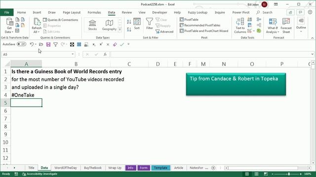Open the Undo history dropdown arrow

click(x=36, y=44)
